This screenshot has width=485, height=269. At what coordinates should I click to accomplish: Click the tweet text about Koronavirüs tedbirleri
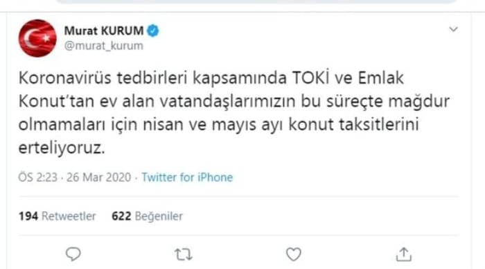pos(234,113)
